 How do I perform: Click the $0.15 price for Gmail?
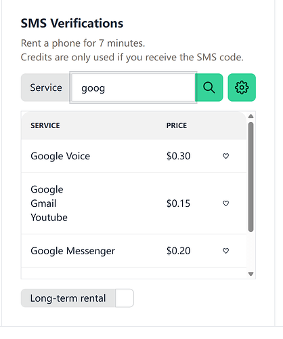(178, 203)
